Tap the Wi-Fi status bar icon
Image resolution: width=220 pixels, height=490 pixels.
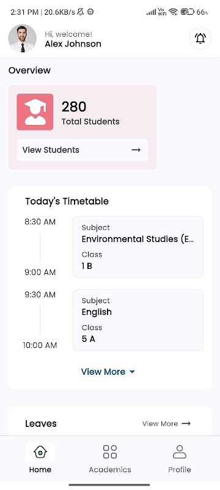click(174, 12)
